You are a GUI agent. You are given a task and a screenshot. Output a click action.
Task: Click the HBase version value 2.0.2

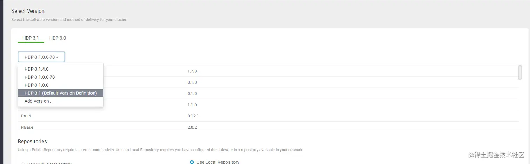click(192, 127)
